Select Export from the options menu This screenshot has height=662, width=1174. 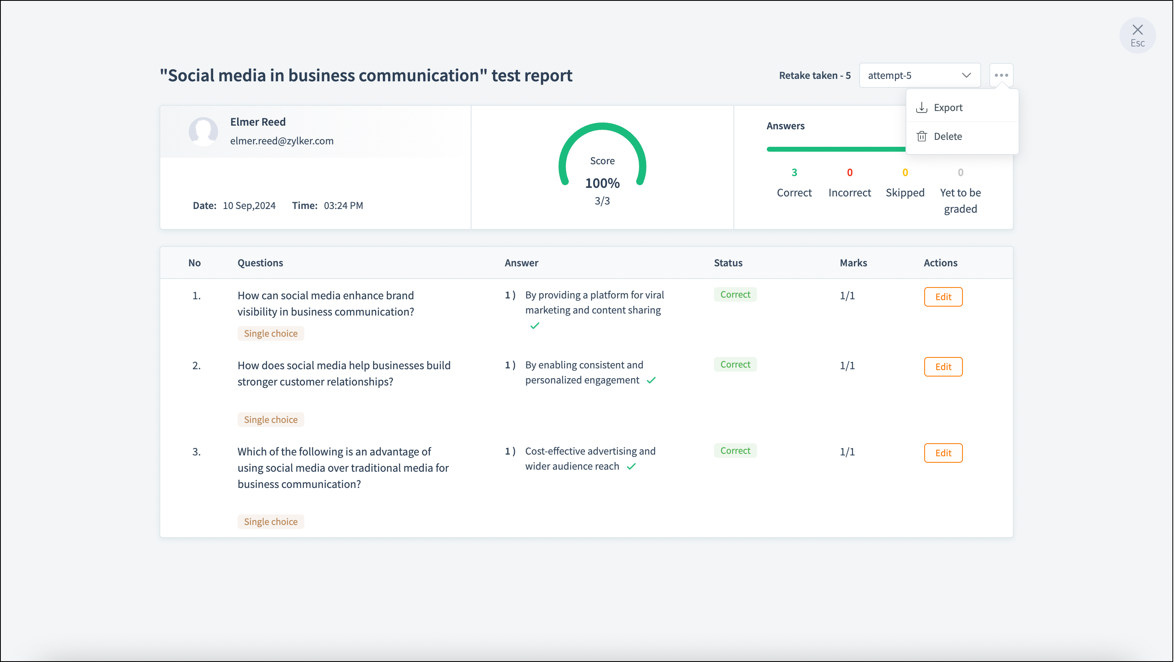tap(948, 107)
